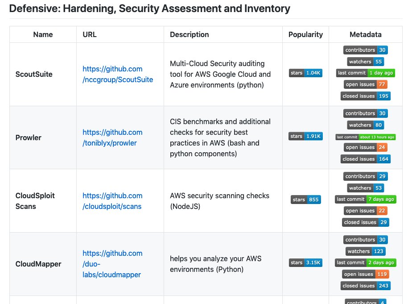Click Prowler open issues 24 badge
This screenshot has width=412, height=304.
point(366,147)
